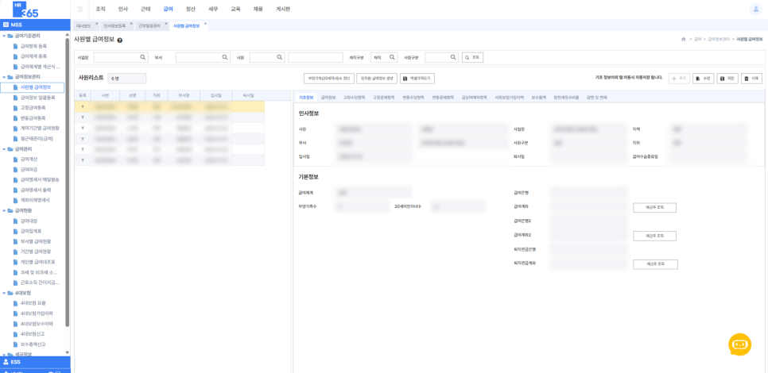Open the 근태 top menu

pyautogui.click(x=145, y=10)
